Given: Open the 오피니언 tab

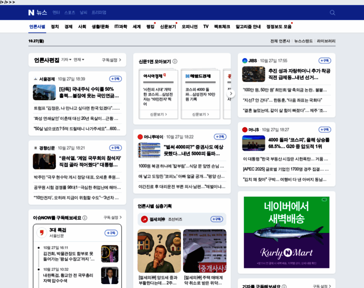Looking at the screenshot, I should point(190,27).
